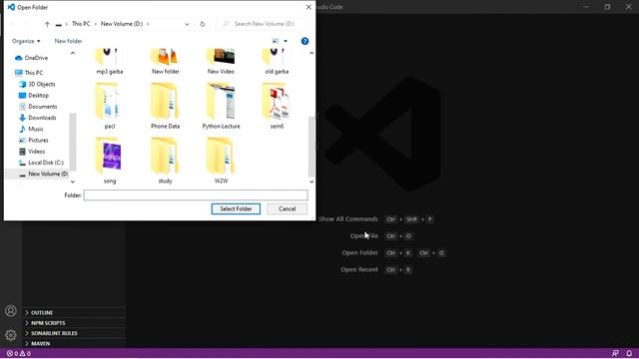Open Videos in navigation pane
Viewport: 639px width, 359px height.
36,151
